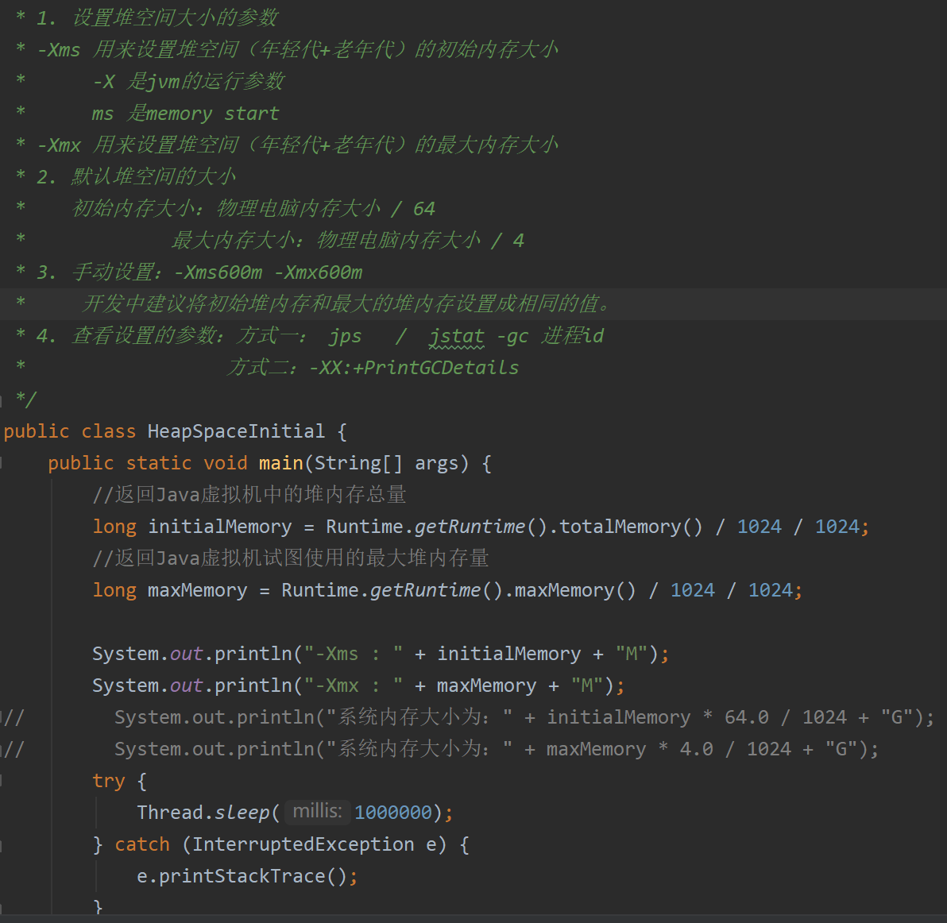Click -Xms at start of comment line
Image resolution: width=947 pixels, height=923 pixels.
[x=59, y=49]
